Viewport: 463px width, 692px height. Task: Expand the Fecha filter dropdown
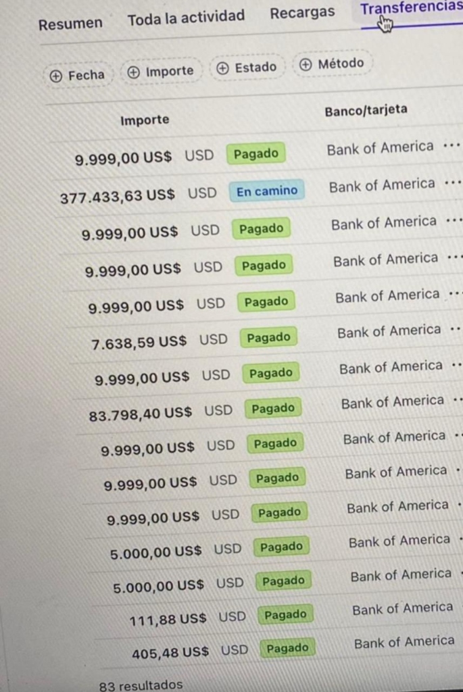click(78, 75)
